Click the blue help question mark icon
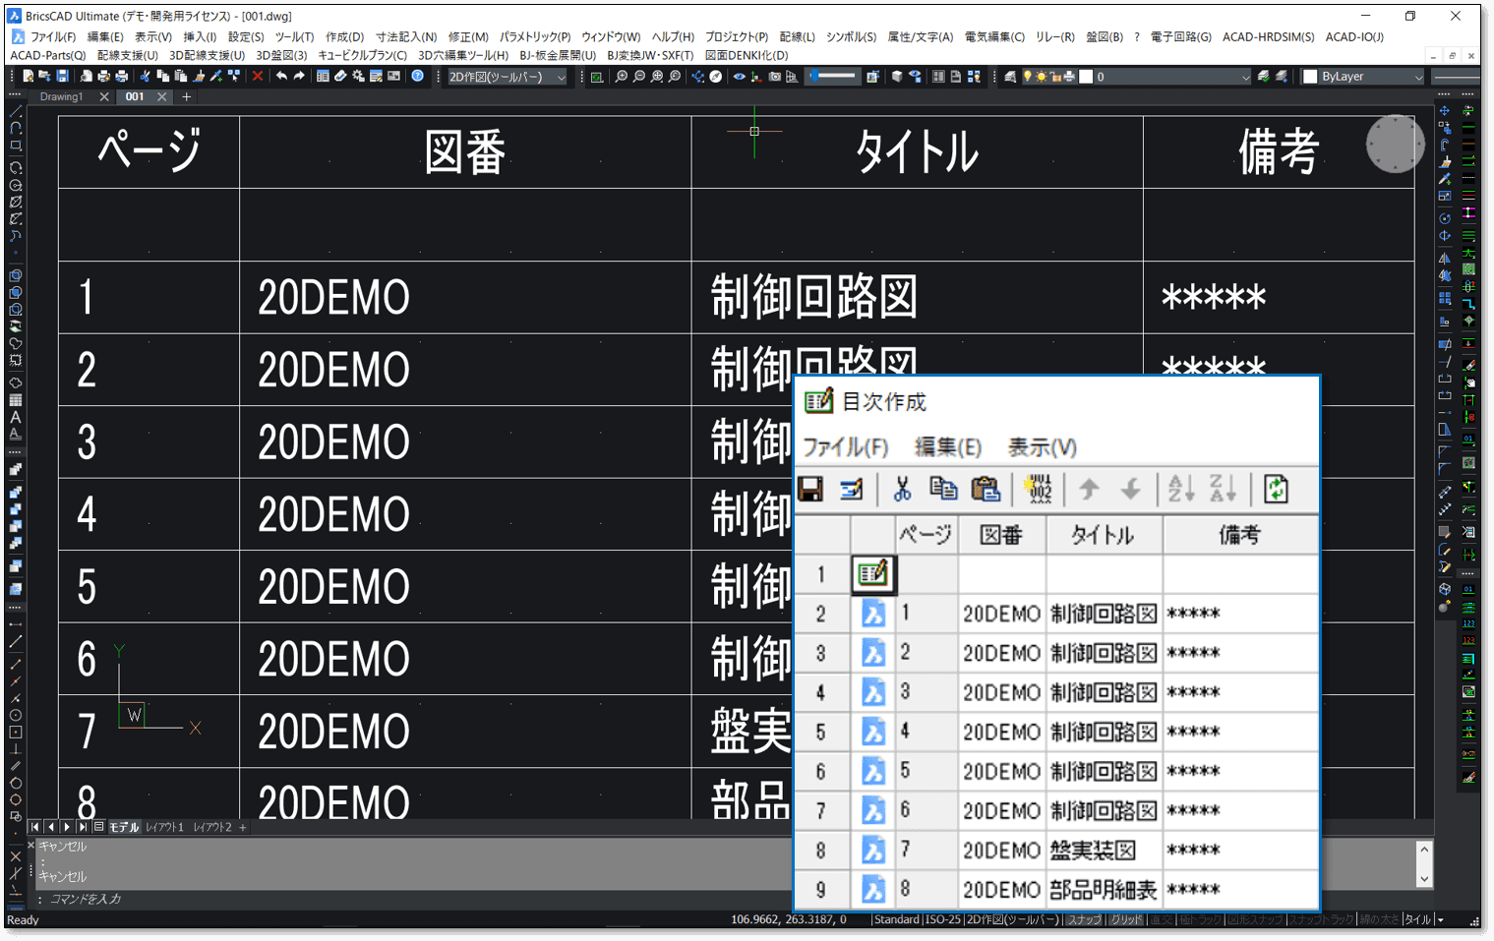The height and width of the screenshot is (941, 1494). (417, 76)
